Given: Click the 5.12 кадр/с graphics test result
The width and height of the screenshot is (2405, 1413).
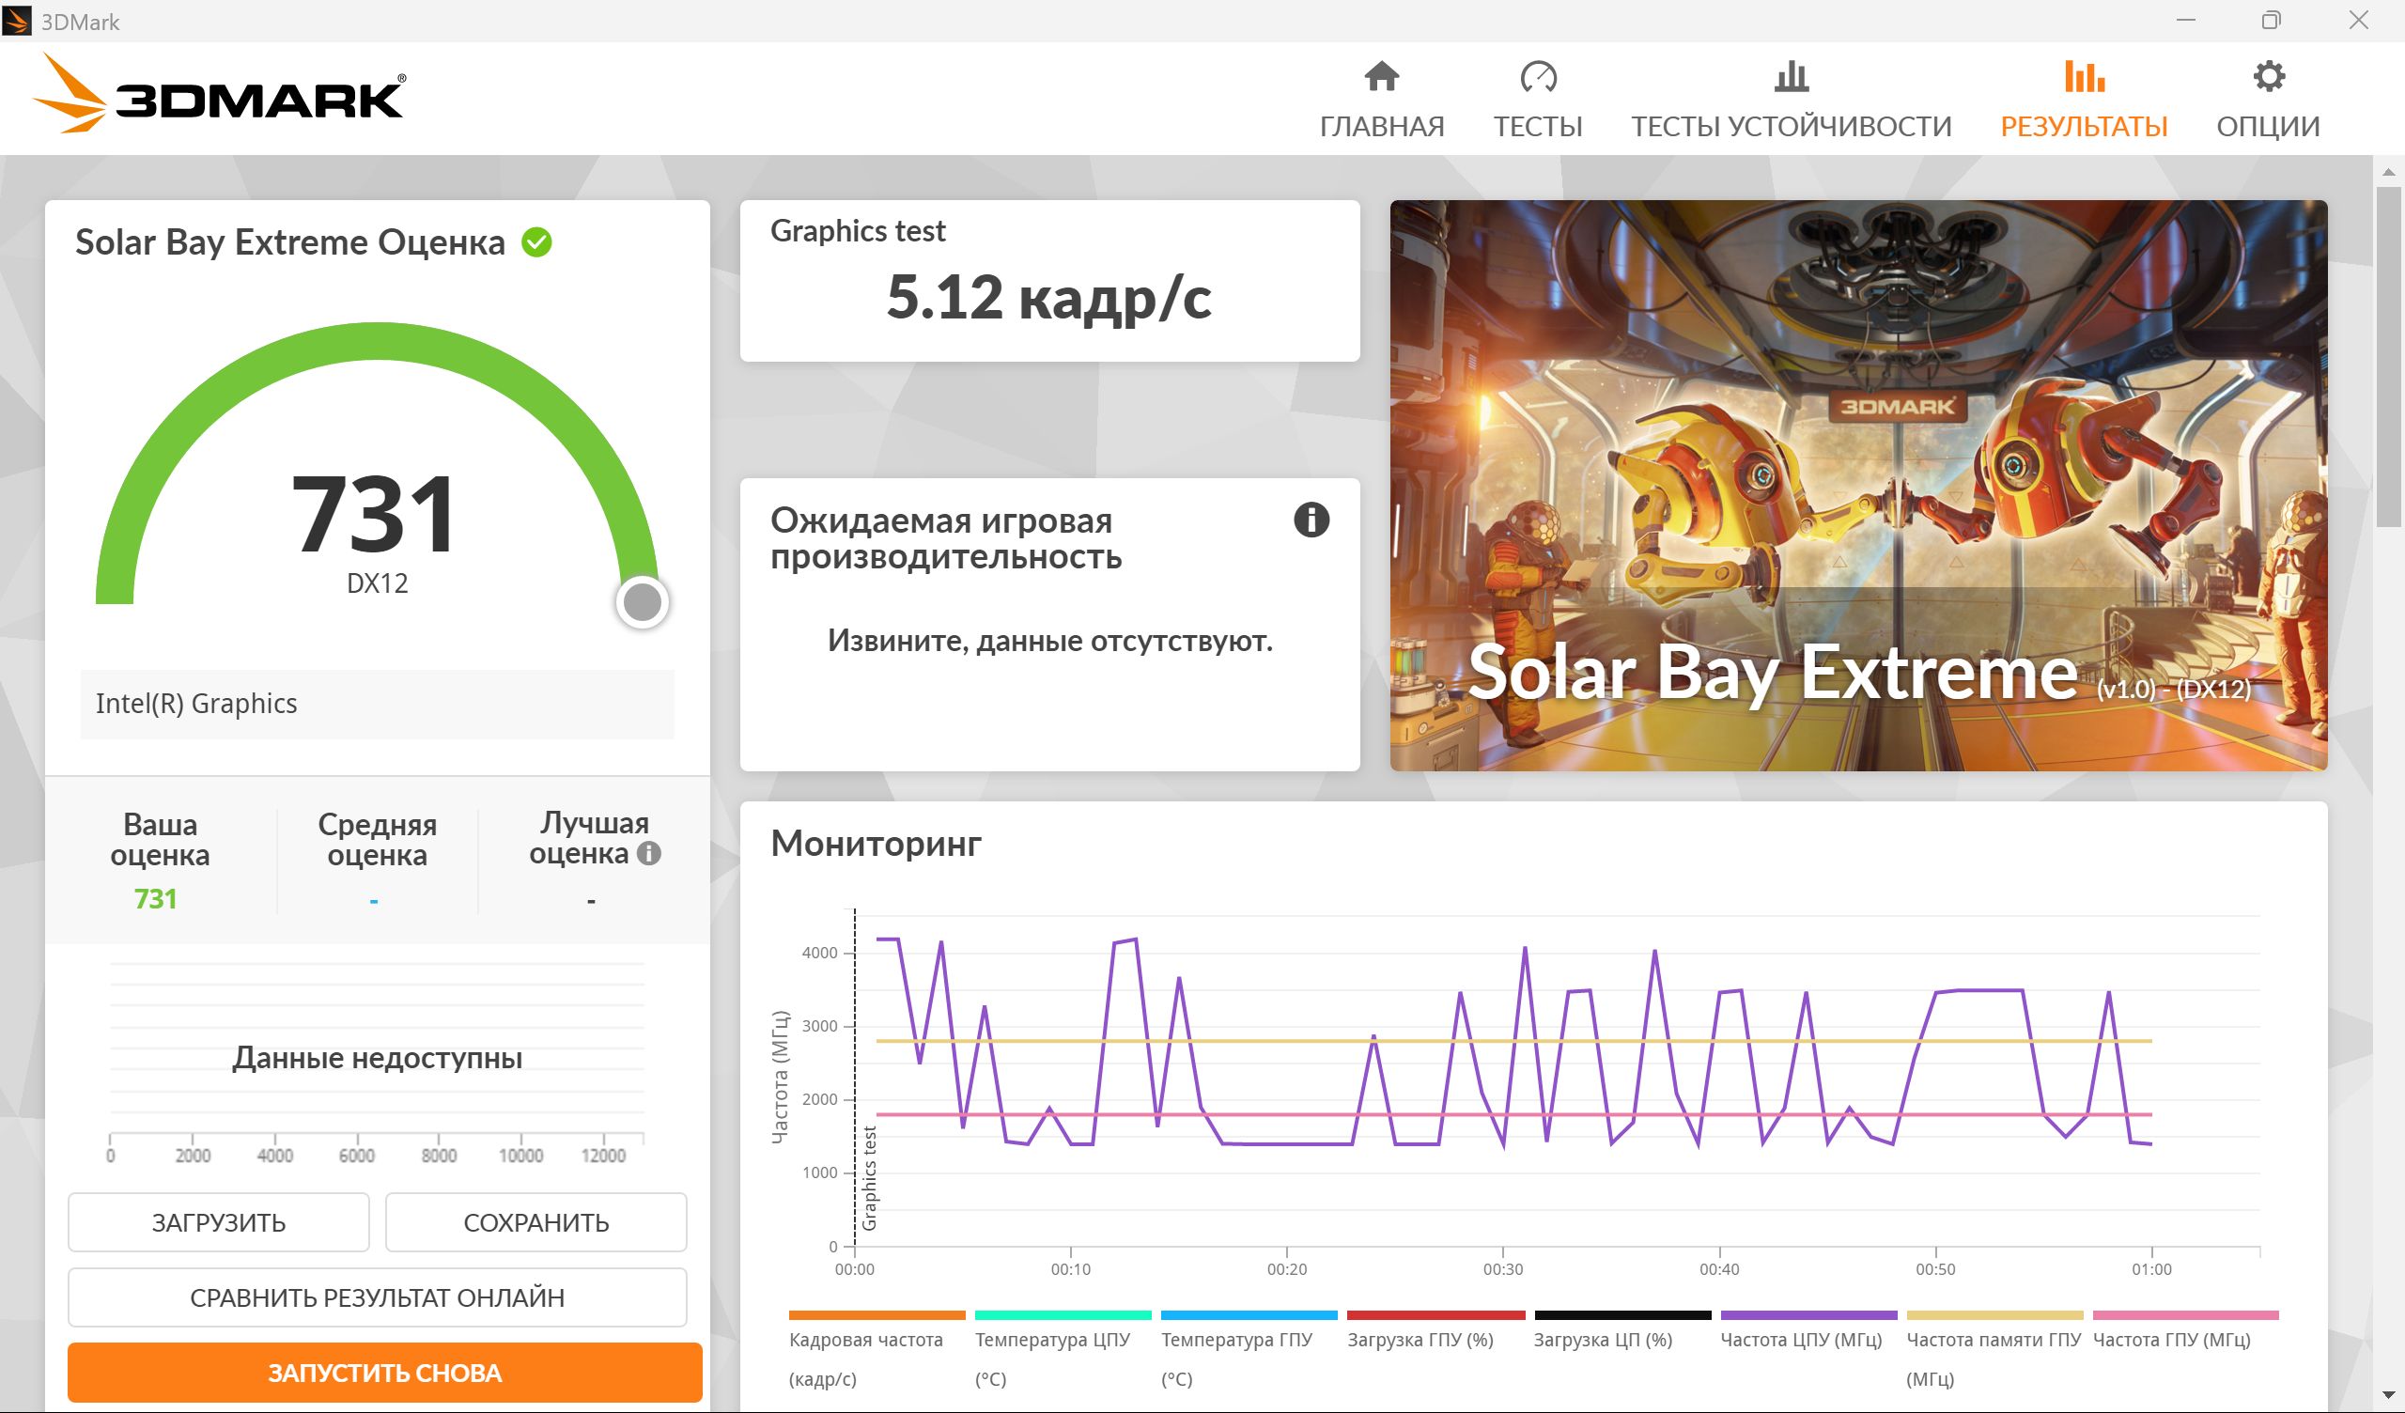Looking at the screenshot, I should 1048,297.
